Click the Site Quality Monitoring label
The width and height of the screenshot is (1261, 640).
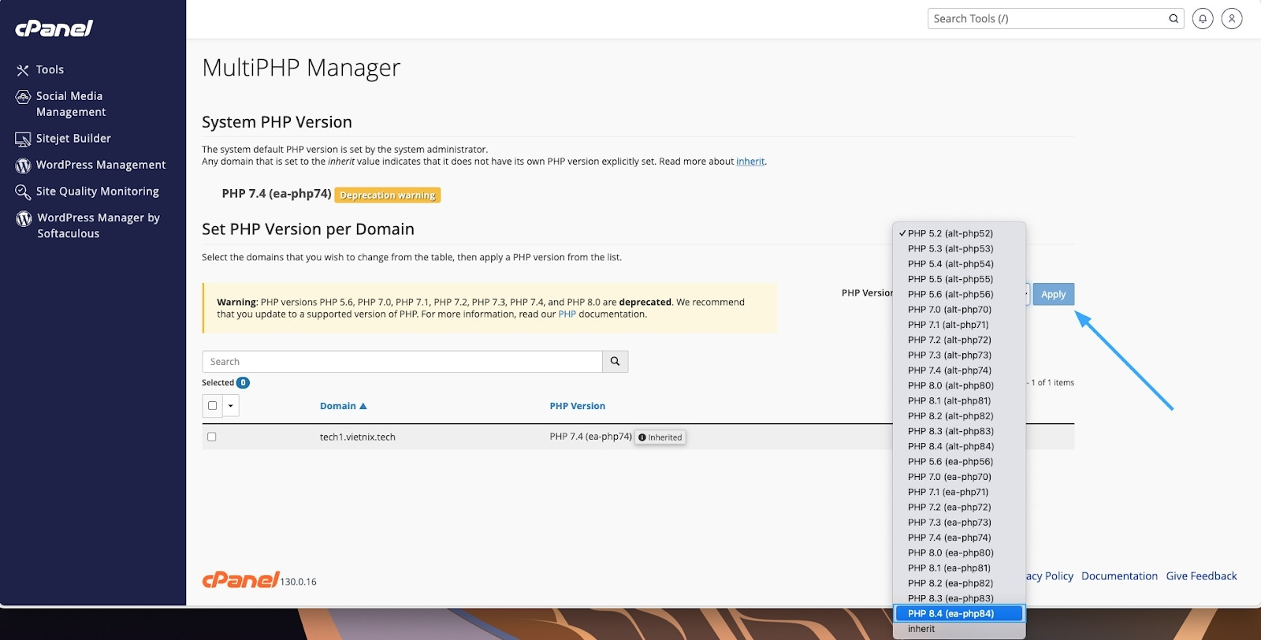(98, 192)
